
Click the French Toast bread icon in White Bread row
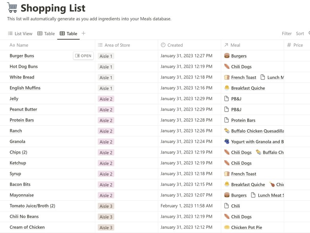(x=226, y=77)
